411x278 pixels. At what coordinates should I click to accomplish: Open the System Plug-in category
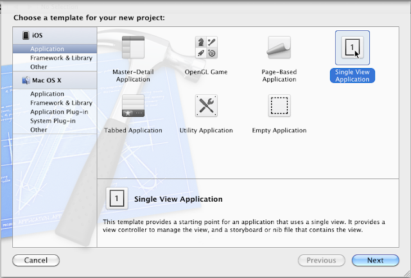55,121
